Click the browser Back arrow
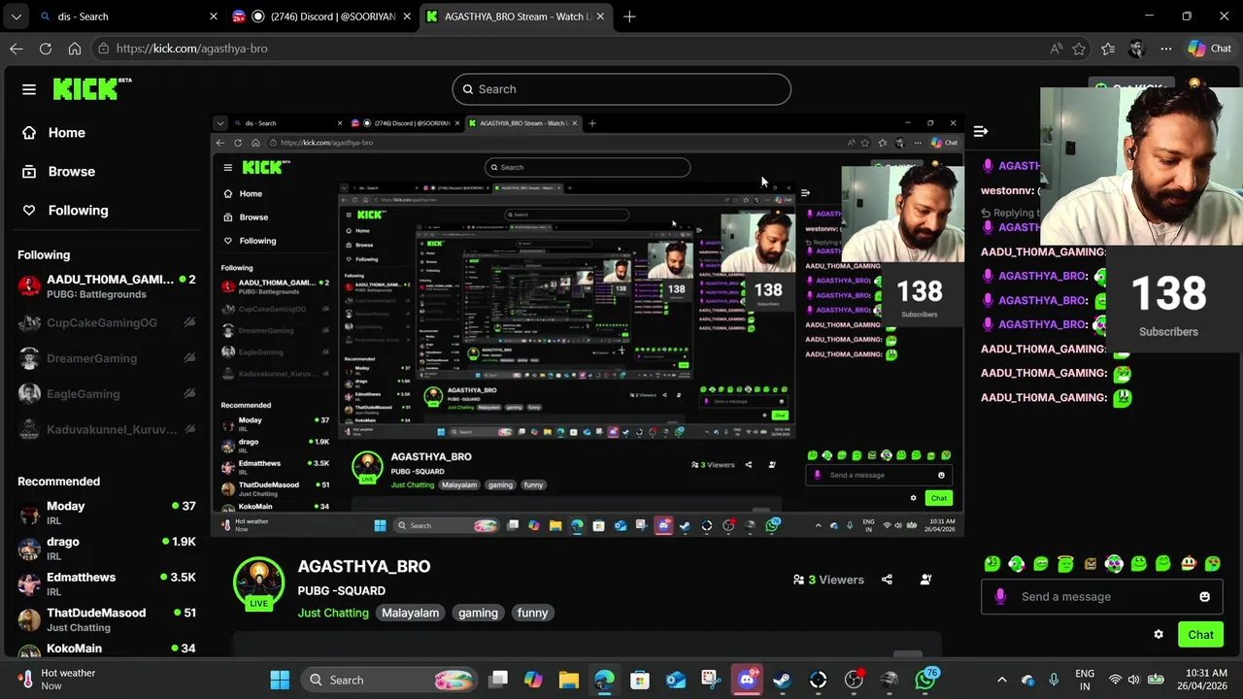This screenshot has height=699, width=1243. (x=17, y=49)
